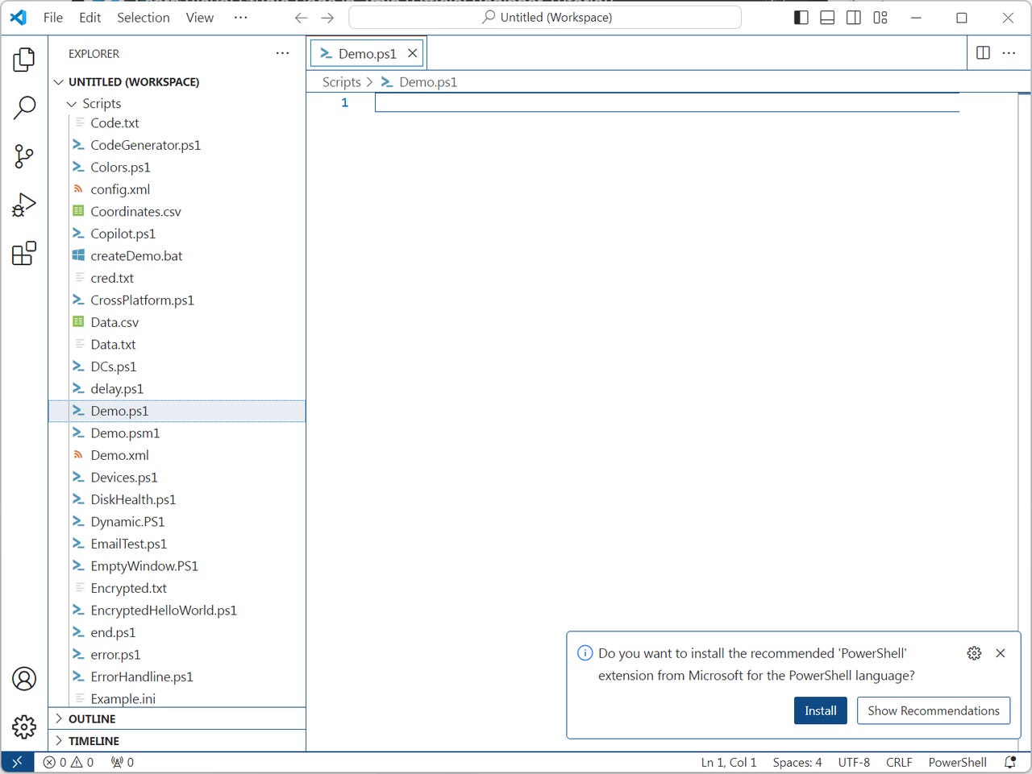Open the Manage gear menu

tap(25, 726)
